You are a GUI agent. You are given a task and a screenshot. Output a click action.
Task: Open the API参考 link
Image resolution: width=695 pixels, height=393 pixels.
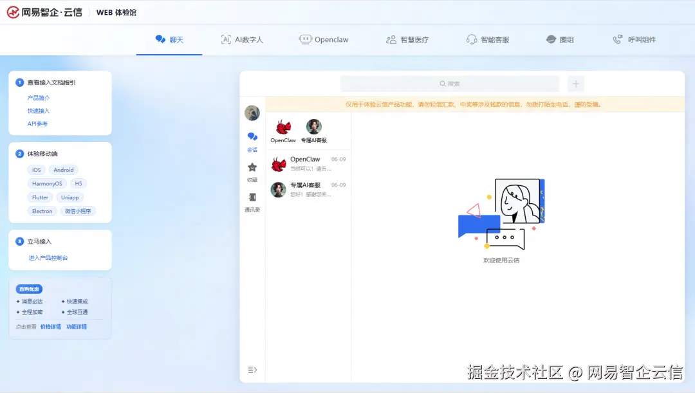pos(37,123)
